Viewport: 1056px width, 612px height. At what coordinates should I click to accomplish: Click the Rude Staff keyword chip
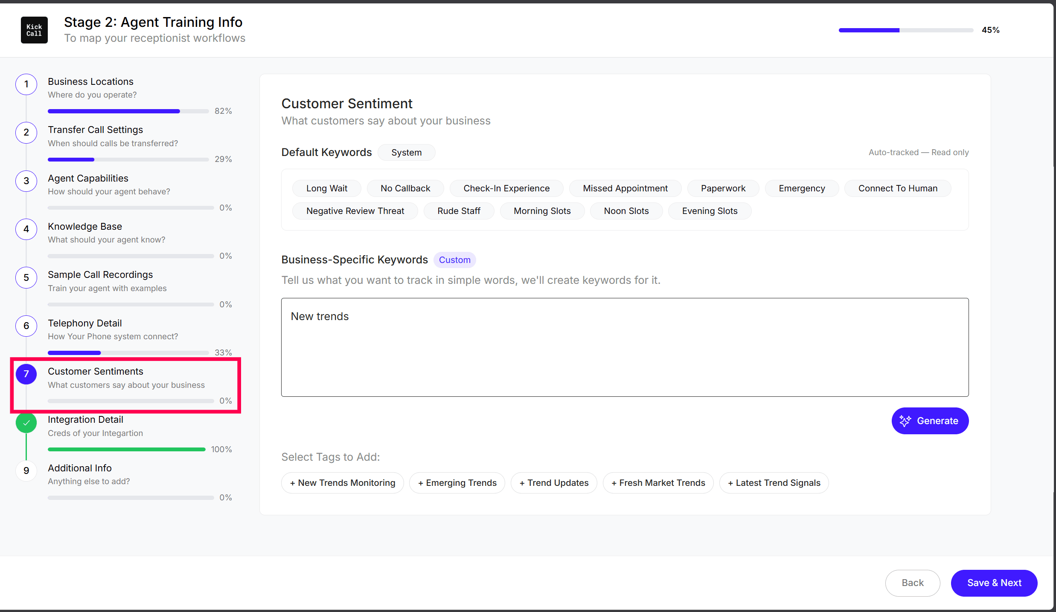(459, 211)
